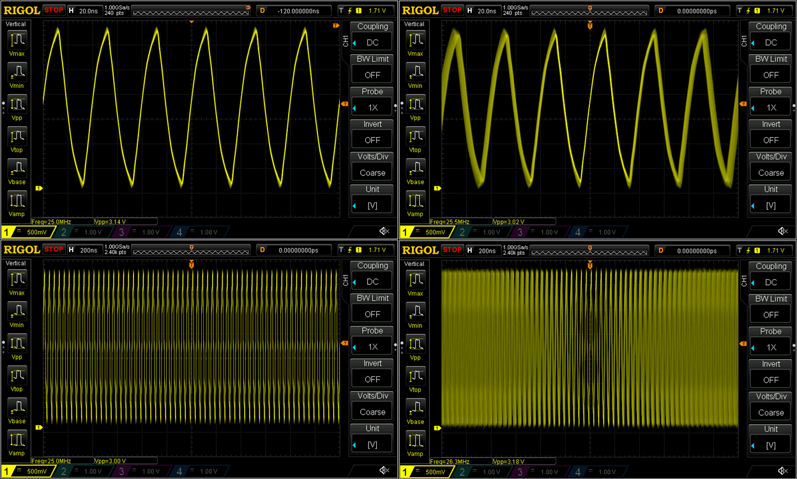Select channel 2 1.00 V tab in top-left scope
Viewport: 797px width, 479px height.
[x=83, y=232]
